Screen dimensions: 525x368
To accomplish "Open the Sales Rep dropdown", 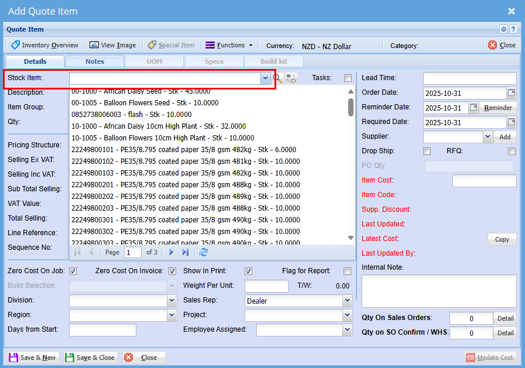I will click(346, 301).
